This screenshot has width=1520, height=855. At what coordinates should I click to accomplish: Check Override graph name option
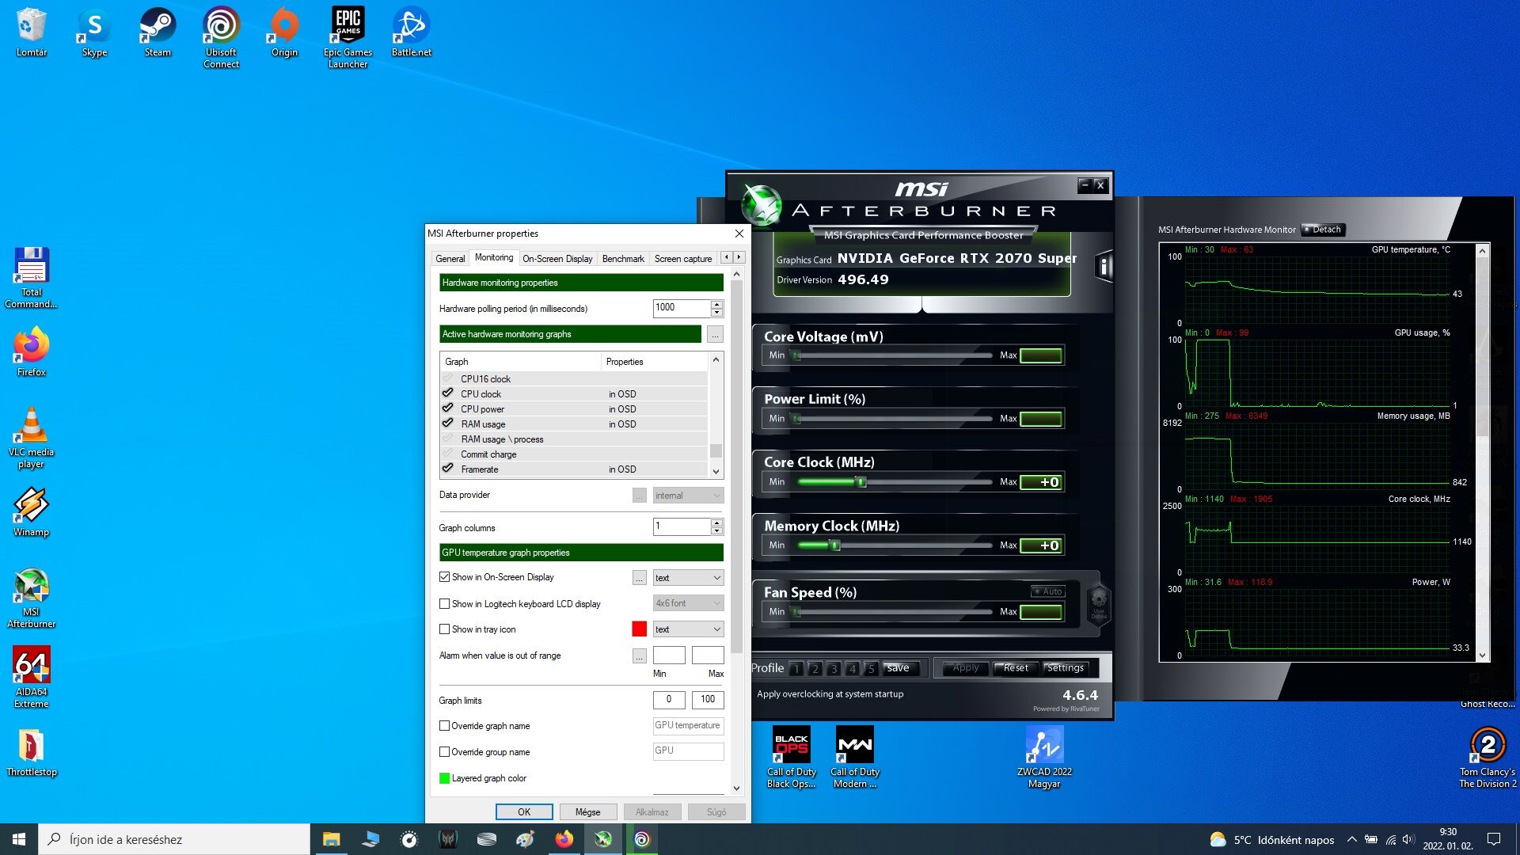pyautogui.click(x=445, y=726)
